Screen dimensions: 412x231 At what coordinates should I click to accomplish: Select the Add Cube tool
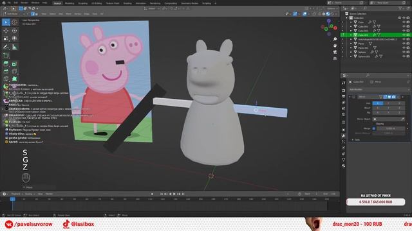(x=6, y=56)
